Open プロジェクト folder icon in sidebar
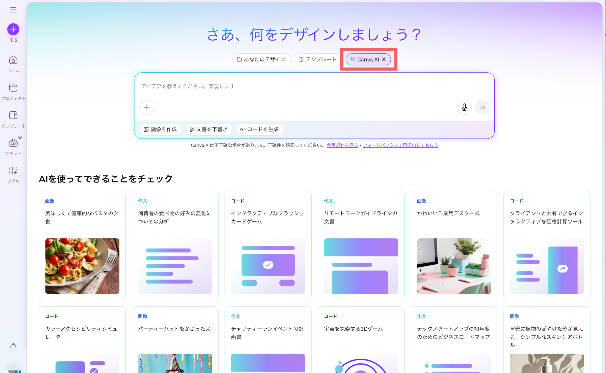Viewport: 606px width, 373px height. 13,88
